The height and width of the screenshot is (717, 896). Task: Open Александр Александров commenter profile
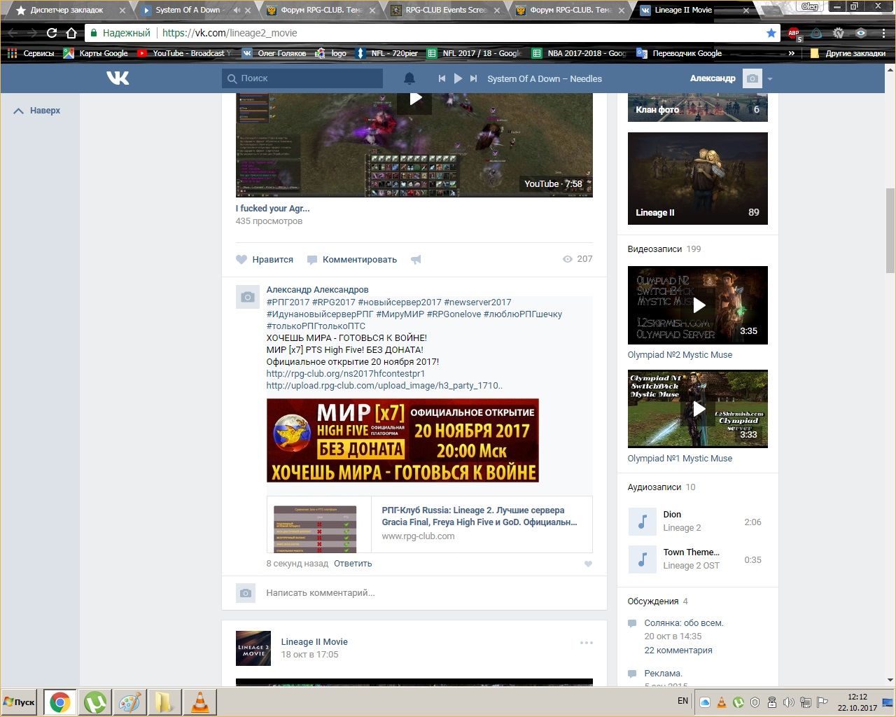point(317,289)
